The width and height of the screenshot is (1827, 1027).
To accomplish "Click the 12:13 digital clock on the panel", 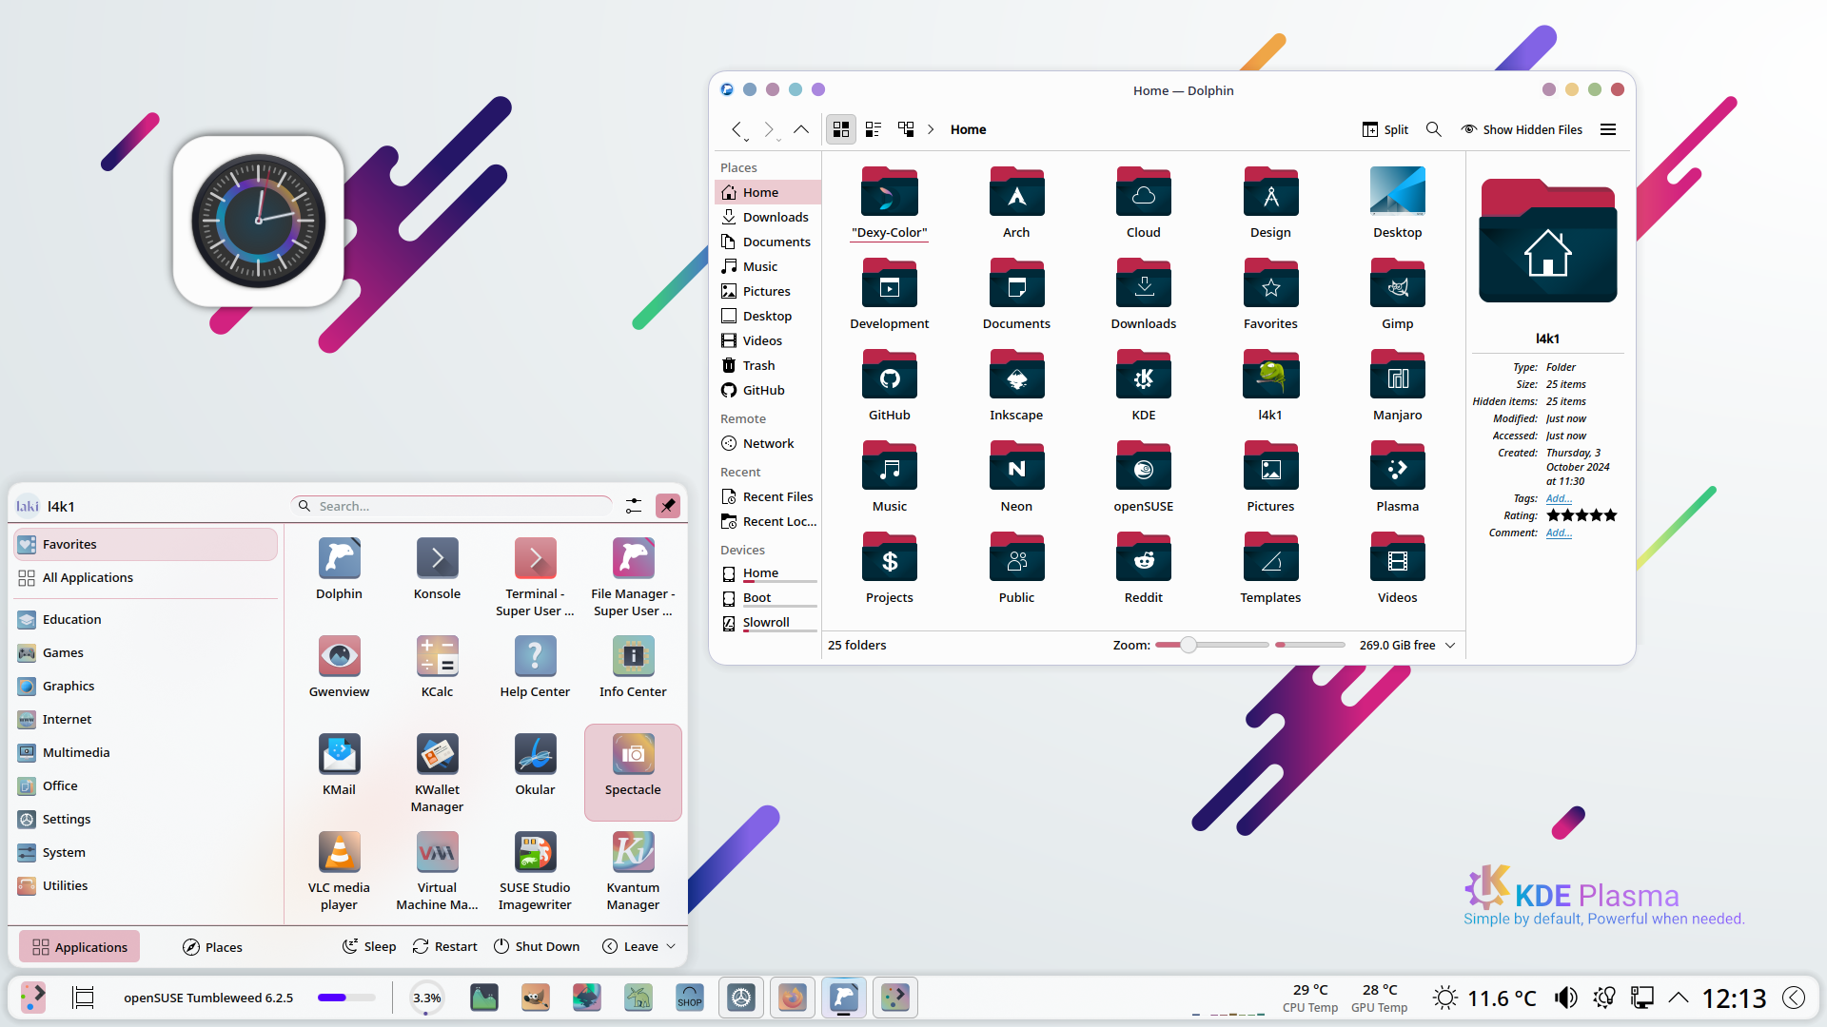I will [1734, 998].
